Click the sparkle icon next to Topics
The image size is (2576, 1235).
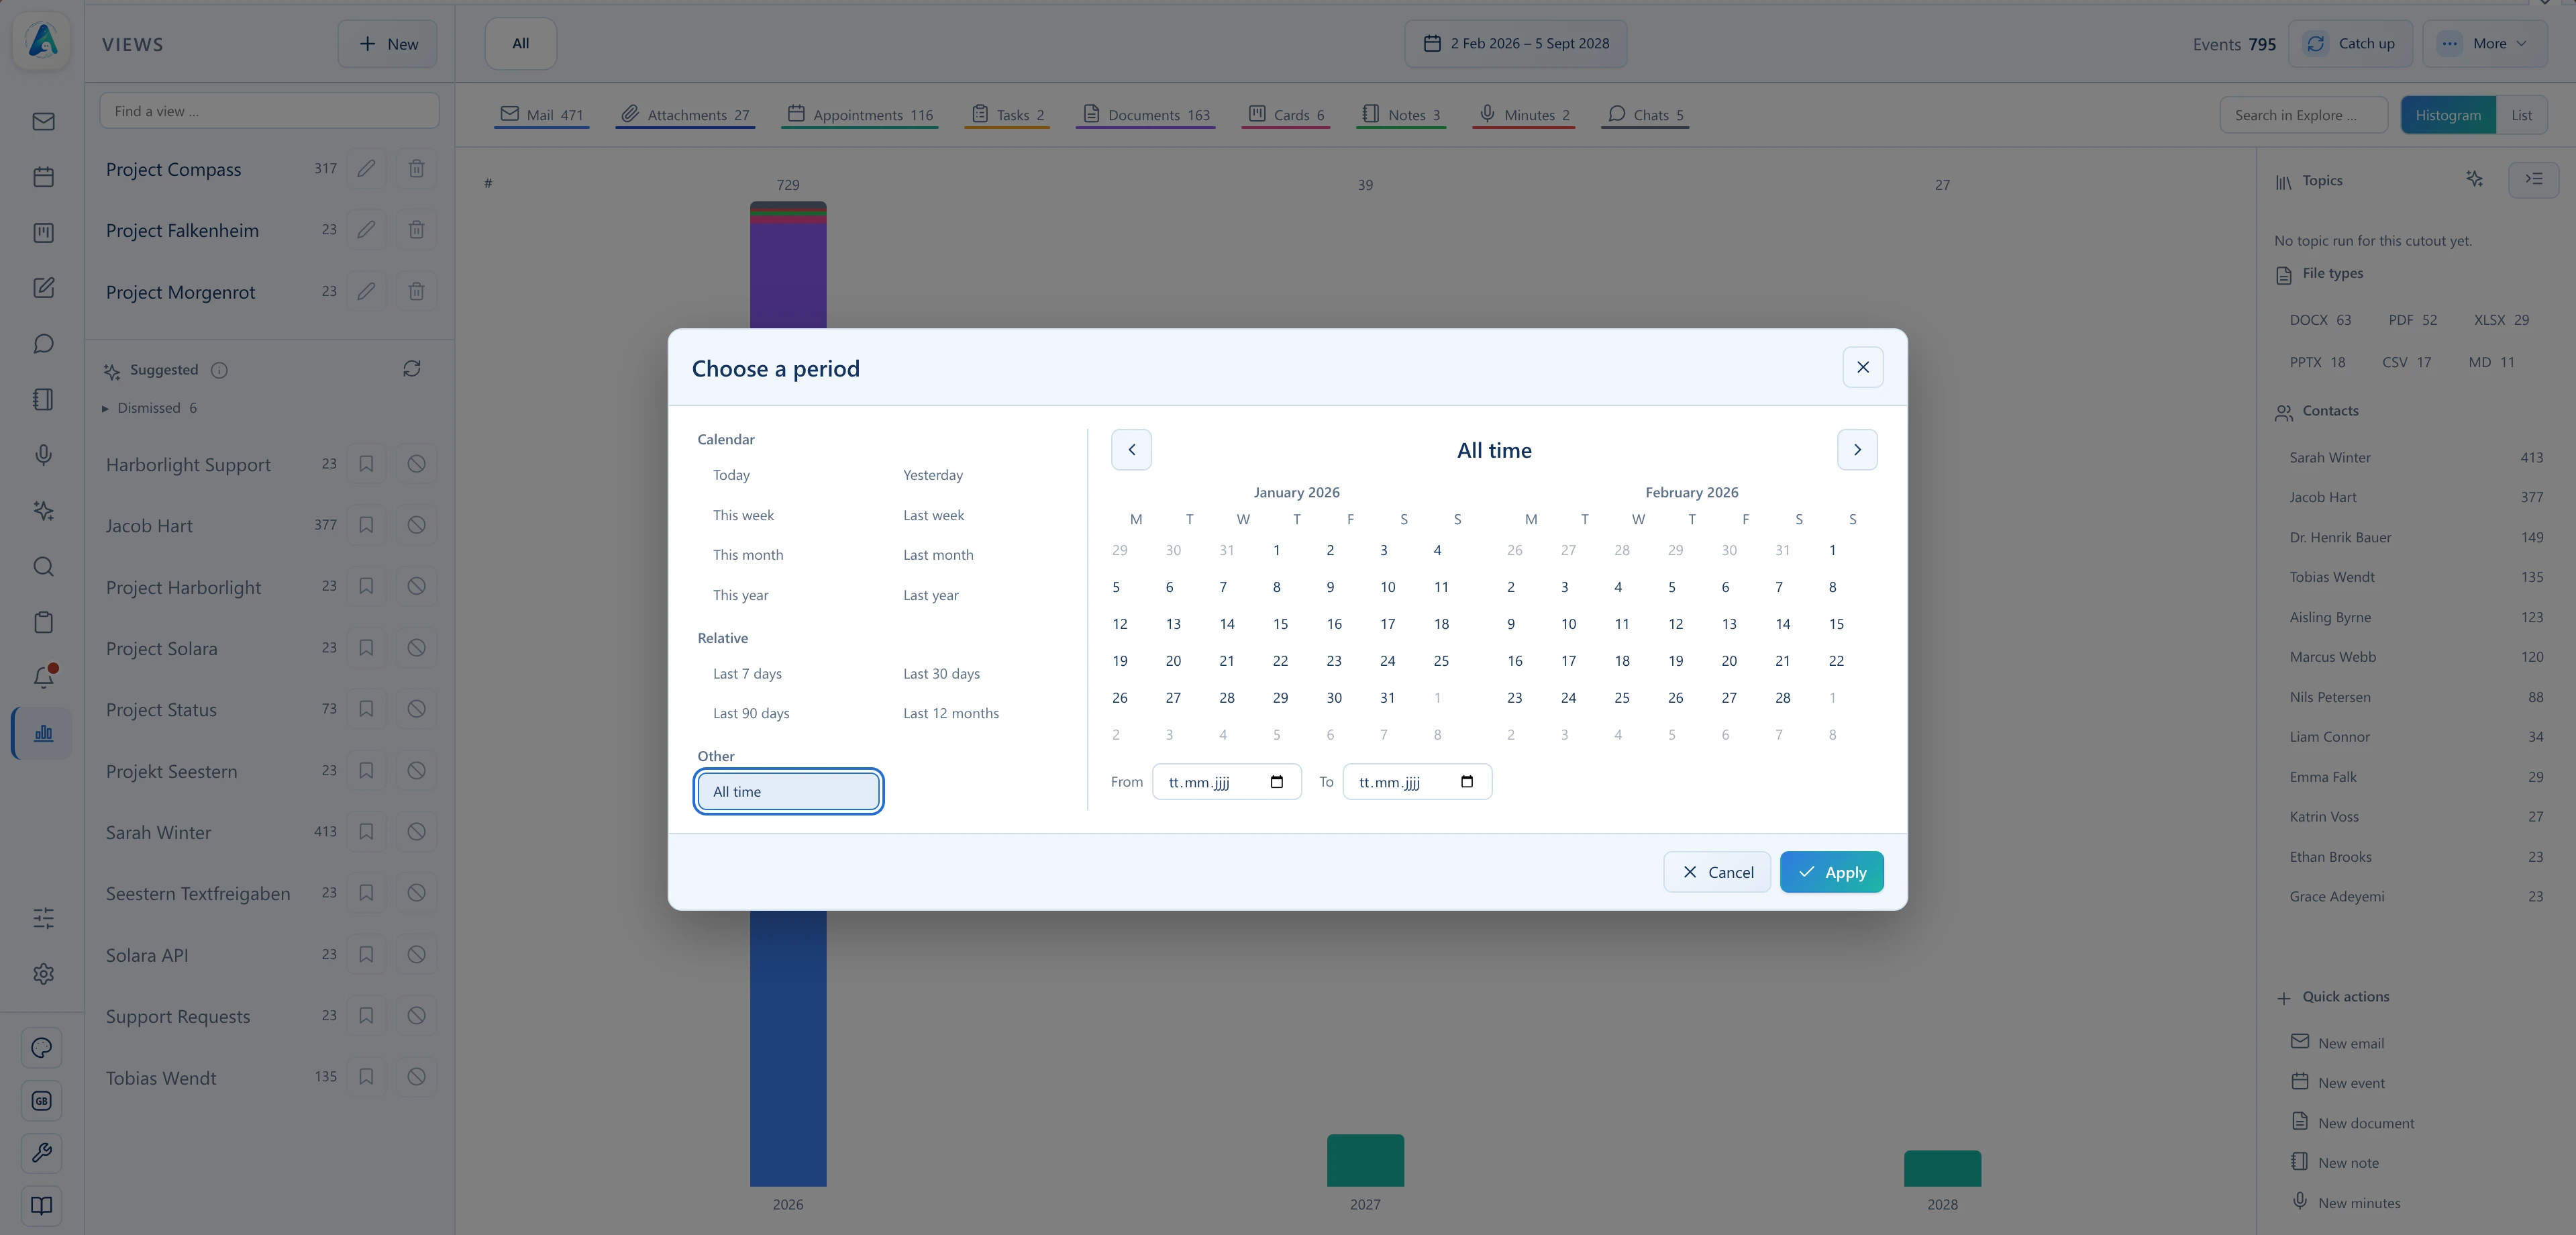[2474, 179]
